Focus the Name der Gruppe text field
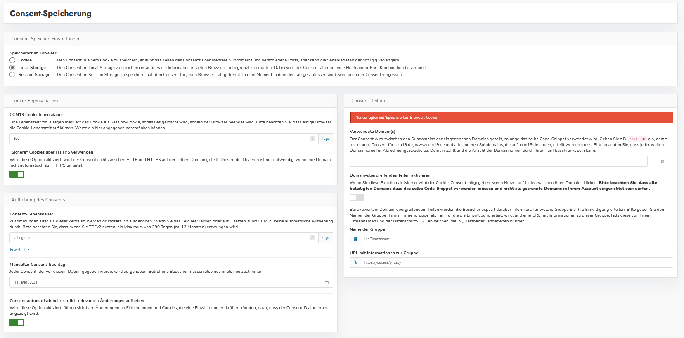The width and height of the screenshot is (684, 338). pos(516,239)
